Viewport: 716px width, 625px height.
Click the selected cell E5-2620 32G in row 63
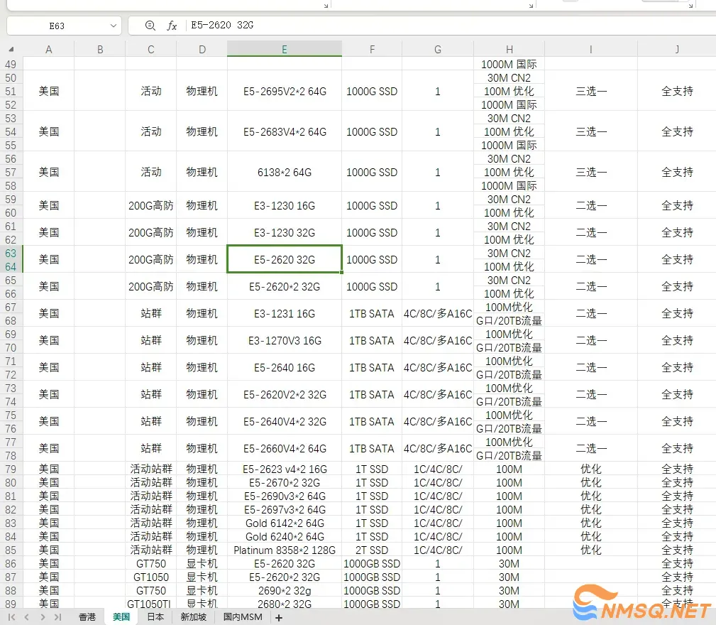click(285, 259)
